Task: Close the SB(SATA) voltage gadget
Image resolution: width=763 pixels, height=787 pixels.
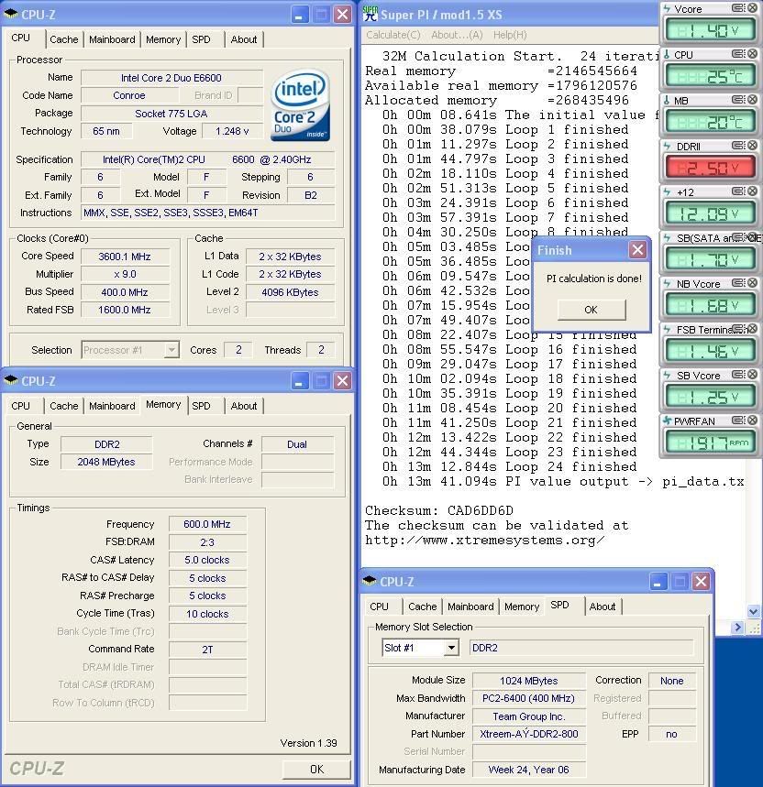Action: click(753, 237)
